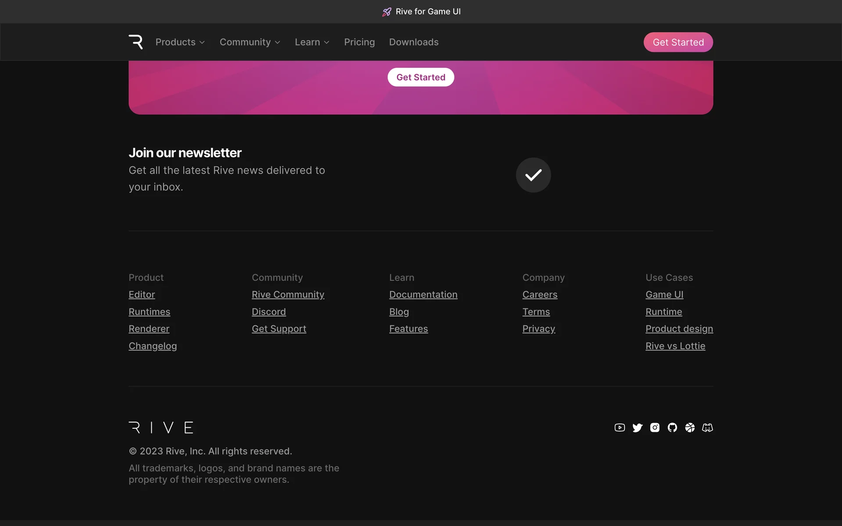Click the white Get Started button on banner
This screenshot has height=526, width=842.
point(421,77)
